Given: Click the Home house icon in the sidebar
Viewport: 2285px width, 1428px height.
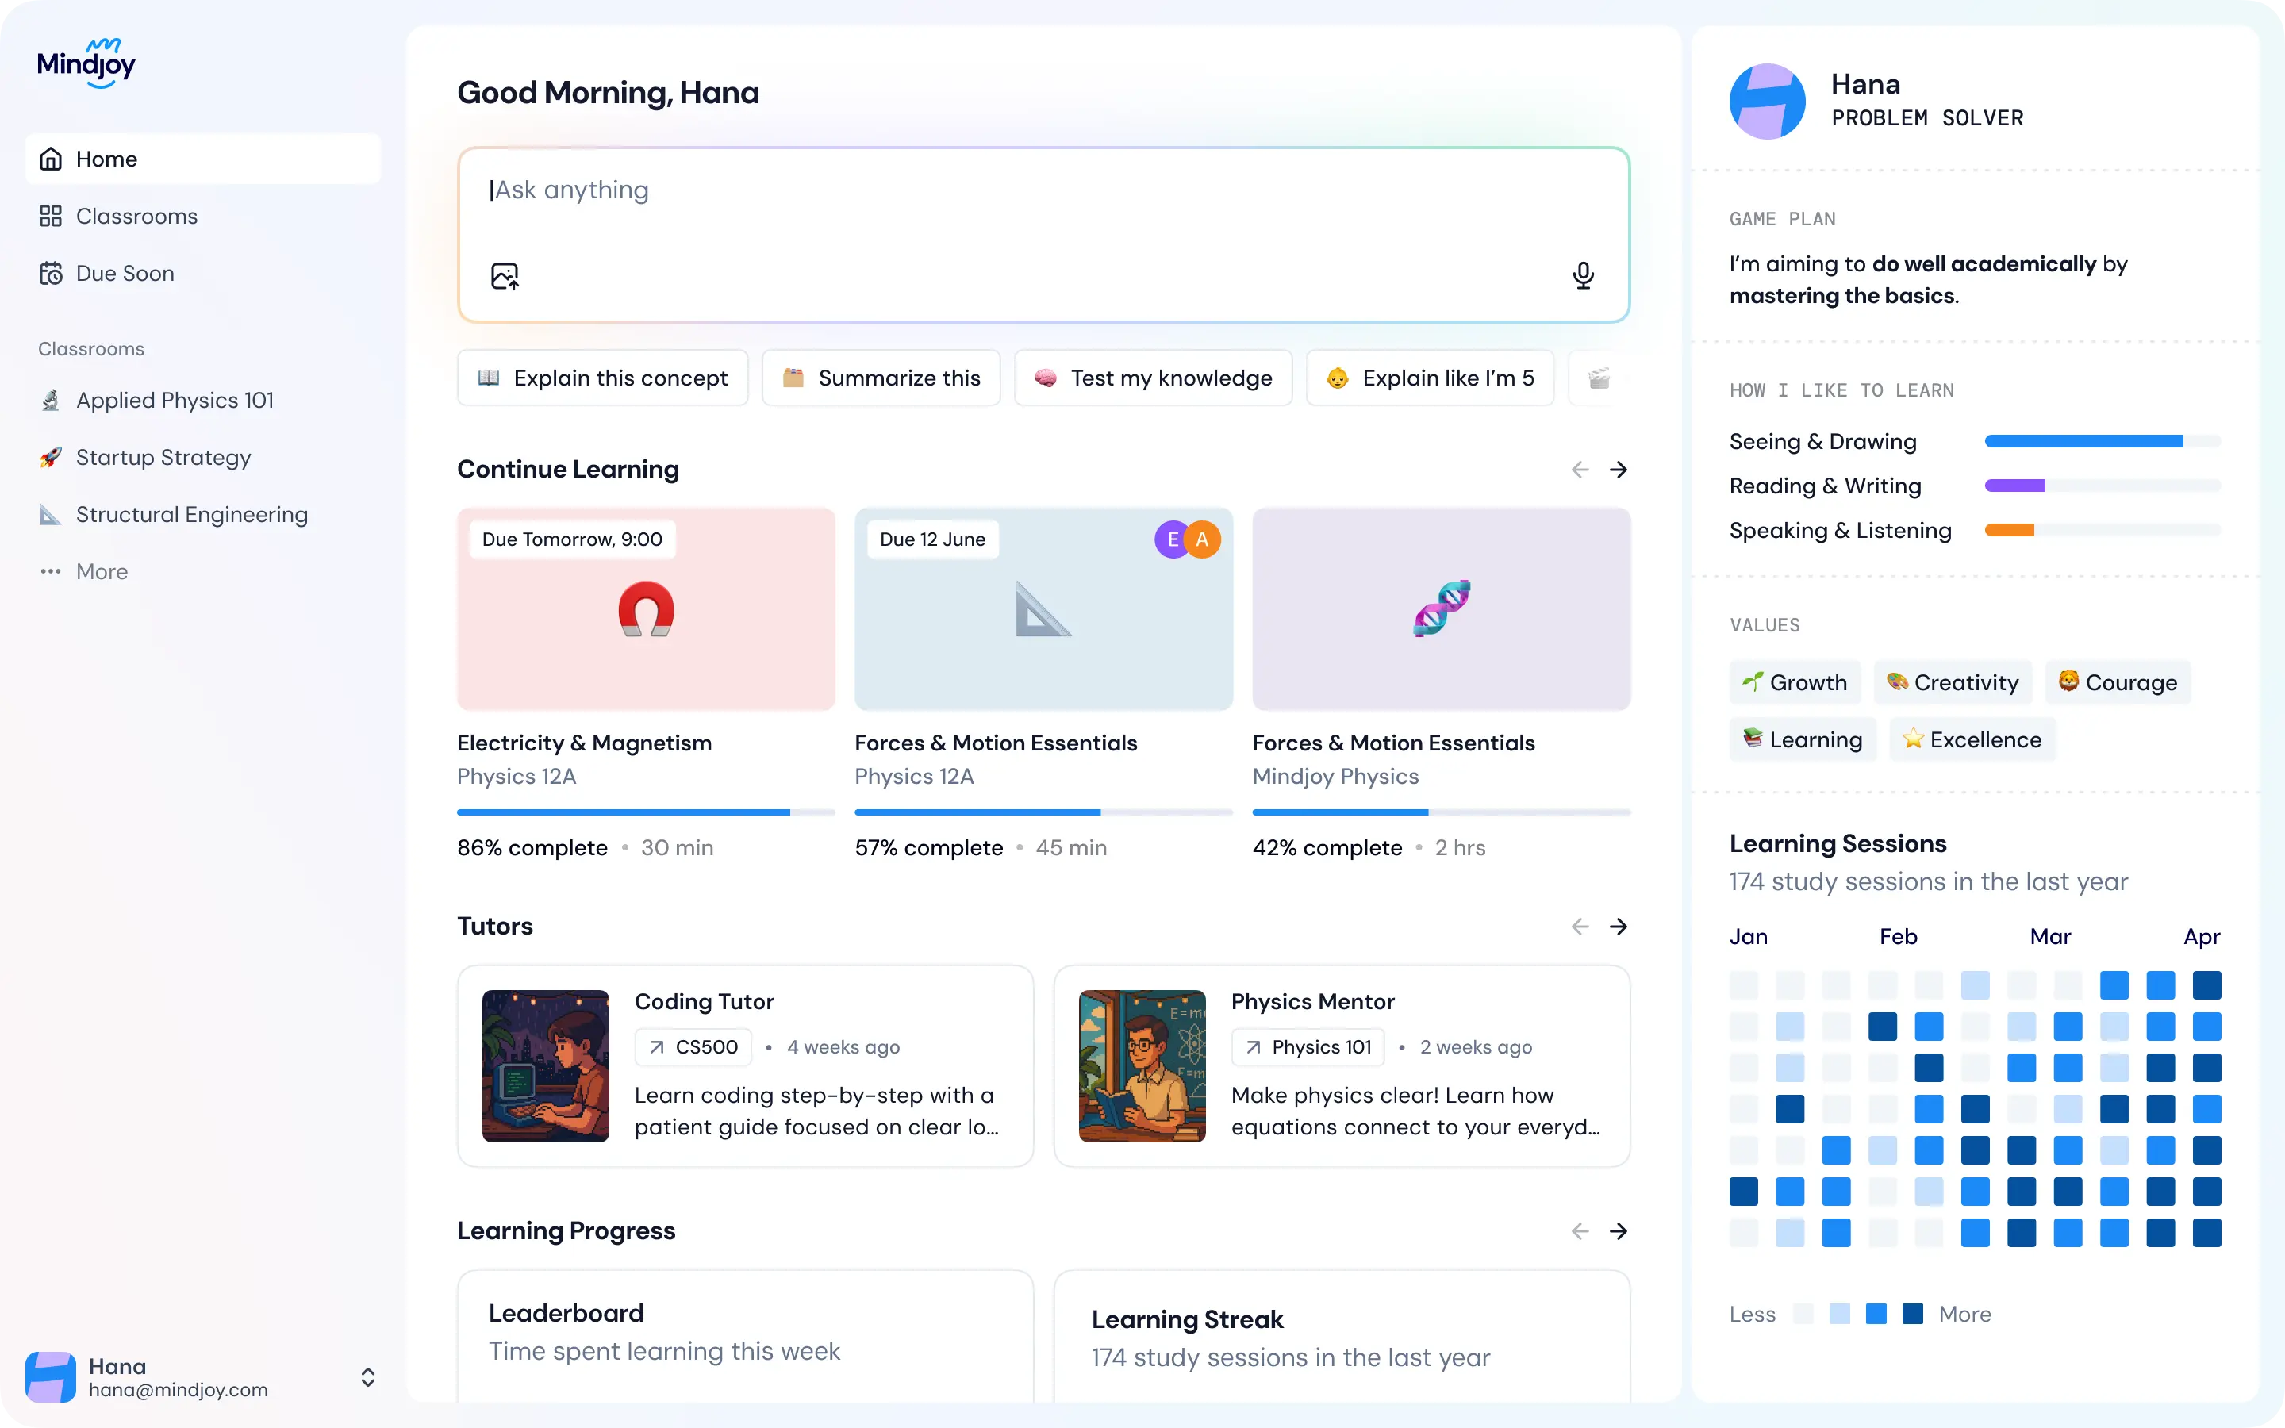Looking at the screenshot, I should pos(51,159).
